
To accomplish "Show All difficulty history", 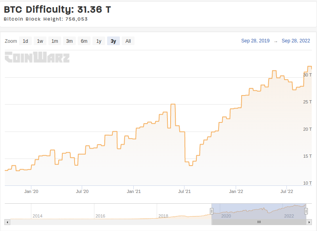I will pyautogui.click(x=128, y=41).
